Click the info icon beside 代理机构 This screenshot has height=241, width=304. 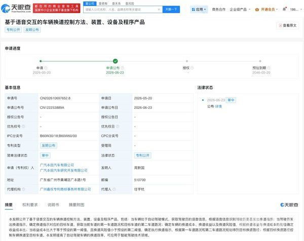tap(23, 189)
